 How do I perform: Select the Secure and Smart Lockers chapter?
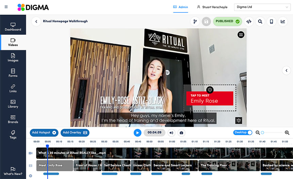click(175, 165)
